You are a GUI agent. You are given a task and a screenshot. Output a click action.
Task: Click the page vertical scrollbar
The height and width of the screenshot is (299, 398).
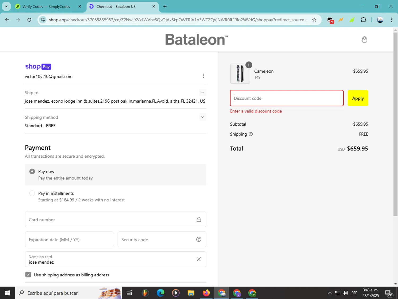395,124
